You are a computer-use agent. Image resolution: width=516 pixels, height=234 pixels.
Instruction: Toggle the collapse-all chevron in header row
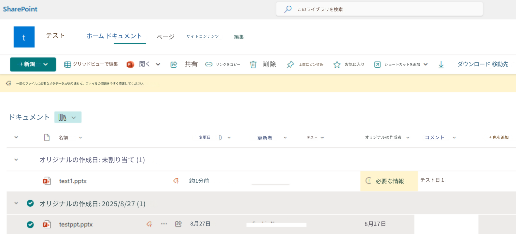16,138
